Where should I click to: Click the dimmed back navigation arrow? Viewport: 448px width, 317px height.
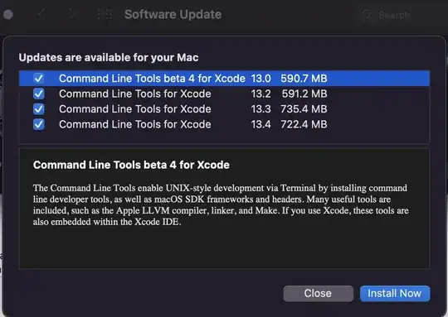[x=41, y=14]
